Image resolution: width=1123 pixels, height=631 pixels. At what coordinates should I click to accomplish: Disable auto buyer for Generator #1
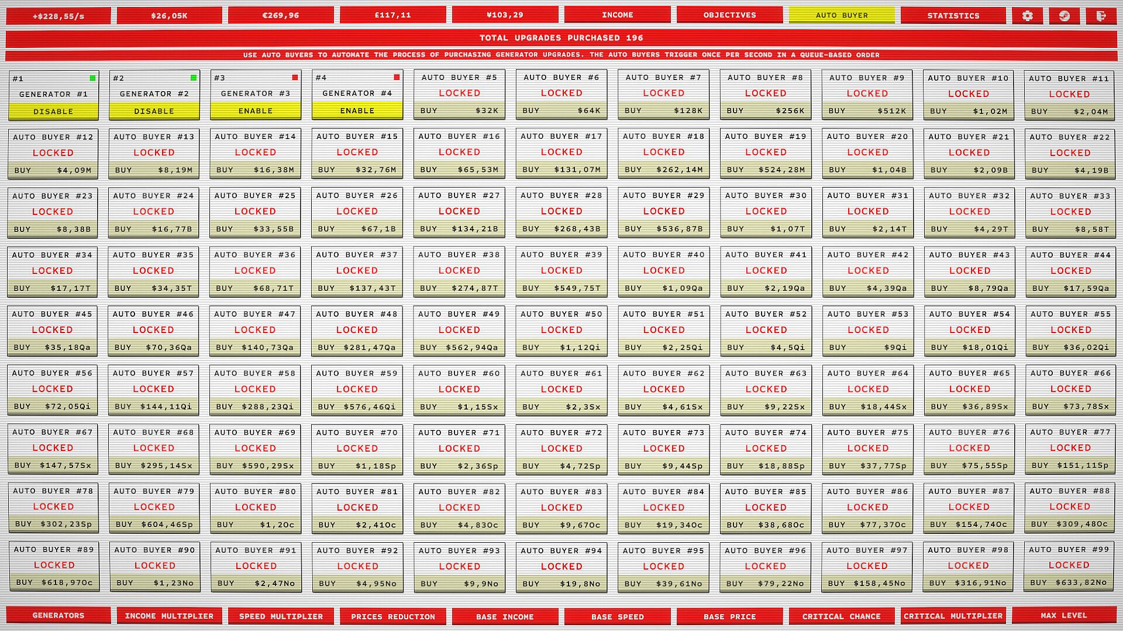tap(53, 111)
